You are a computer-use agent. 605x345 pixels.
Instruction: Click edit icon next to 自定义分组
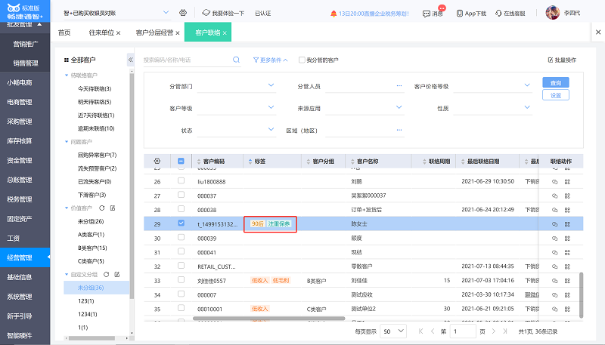point(116,274)
